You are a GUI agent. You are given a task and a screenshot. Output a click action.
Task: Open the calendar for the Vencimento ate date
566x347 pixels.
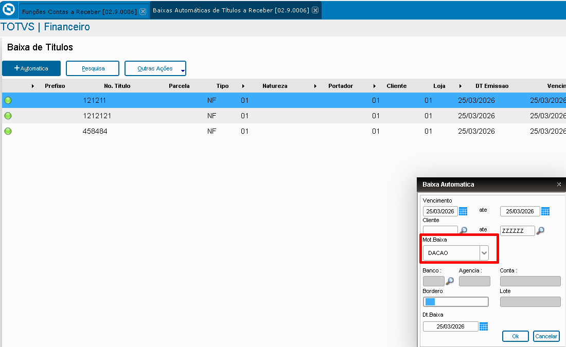tap(545, 211)
